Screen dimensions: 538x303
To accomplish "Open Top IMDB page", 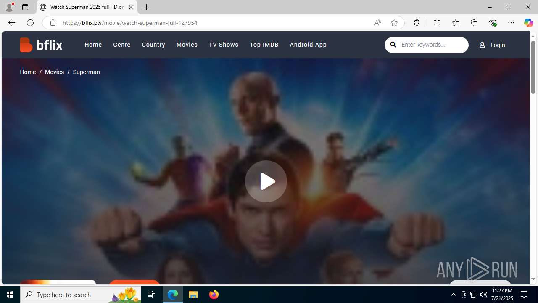I will [264, 45].
